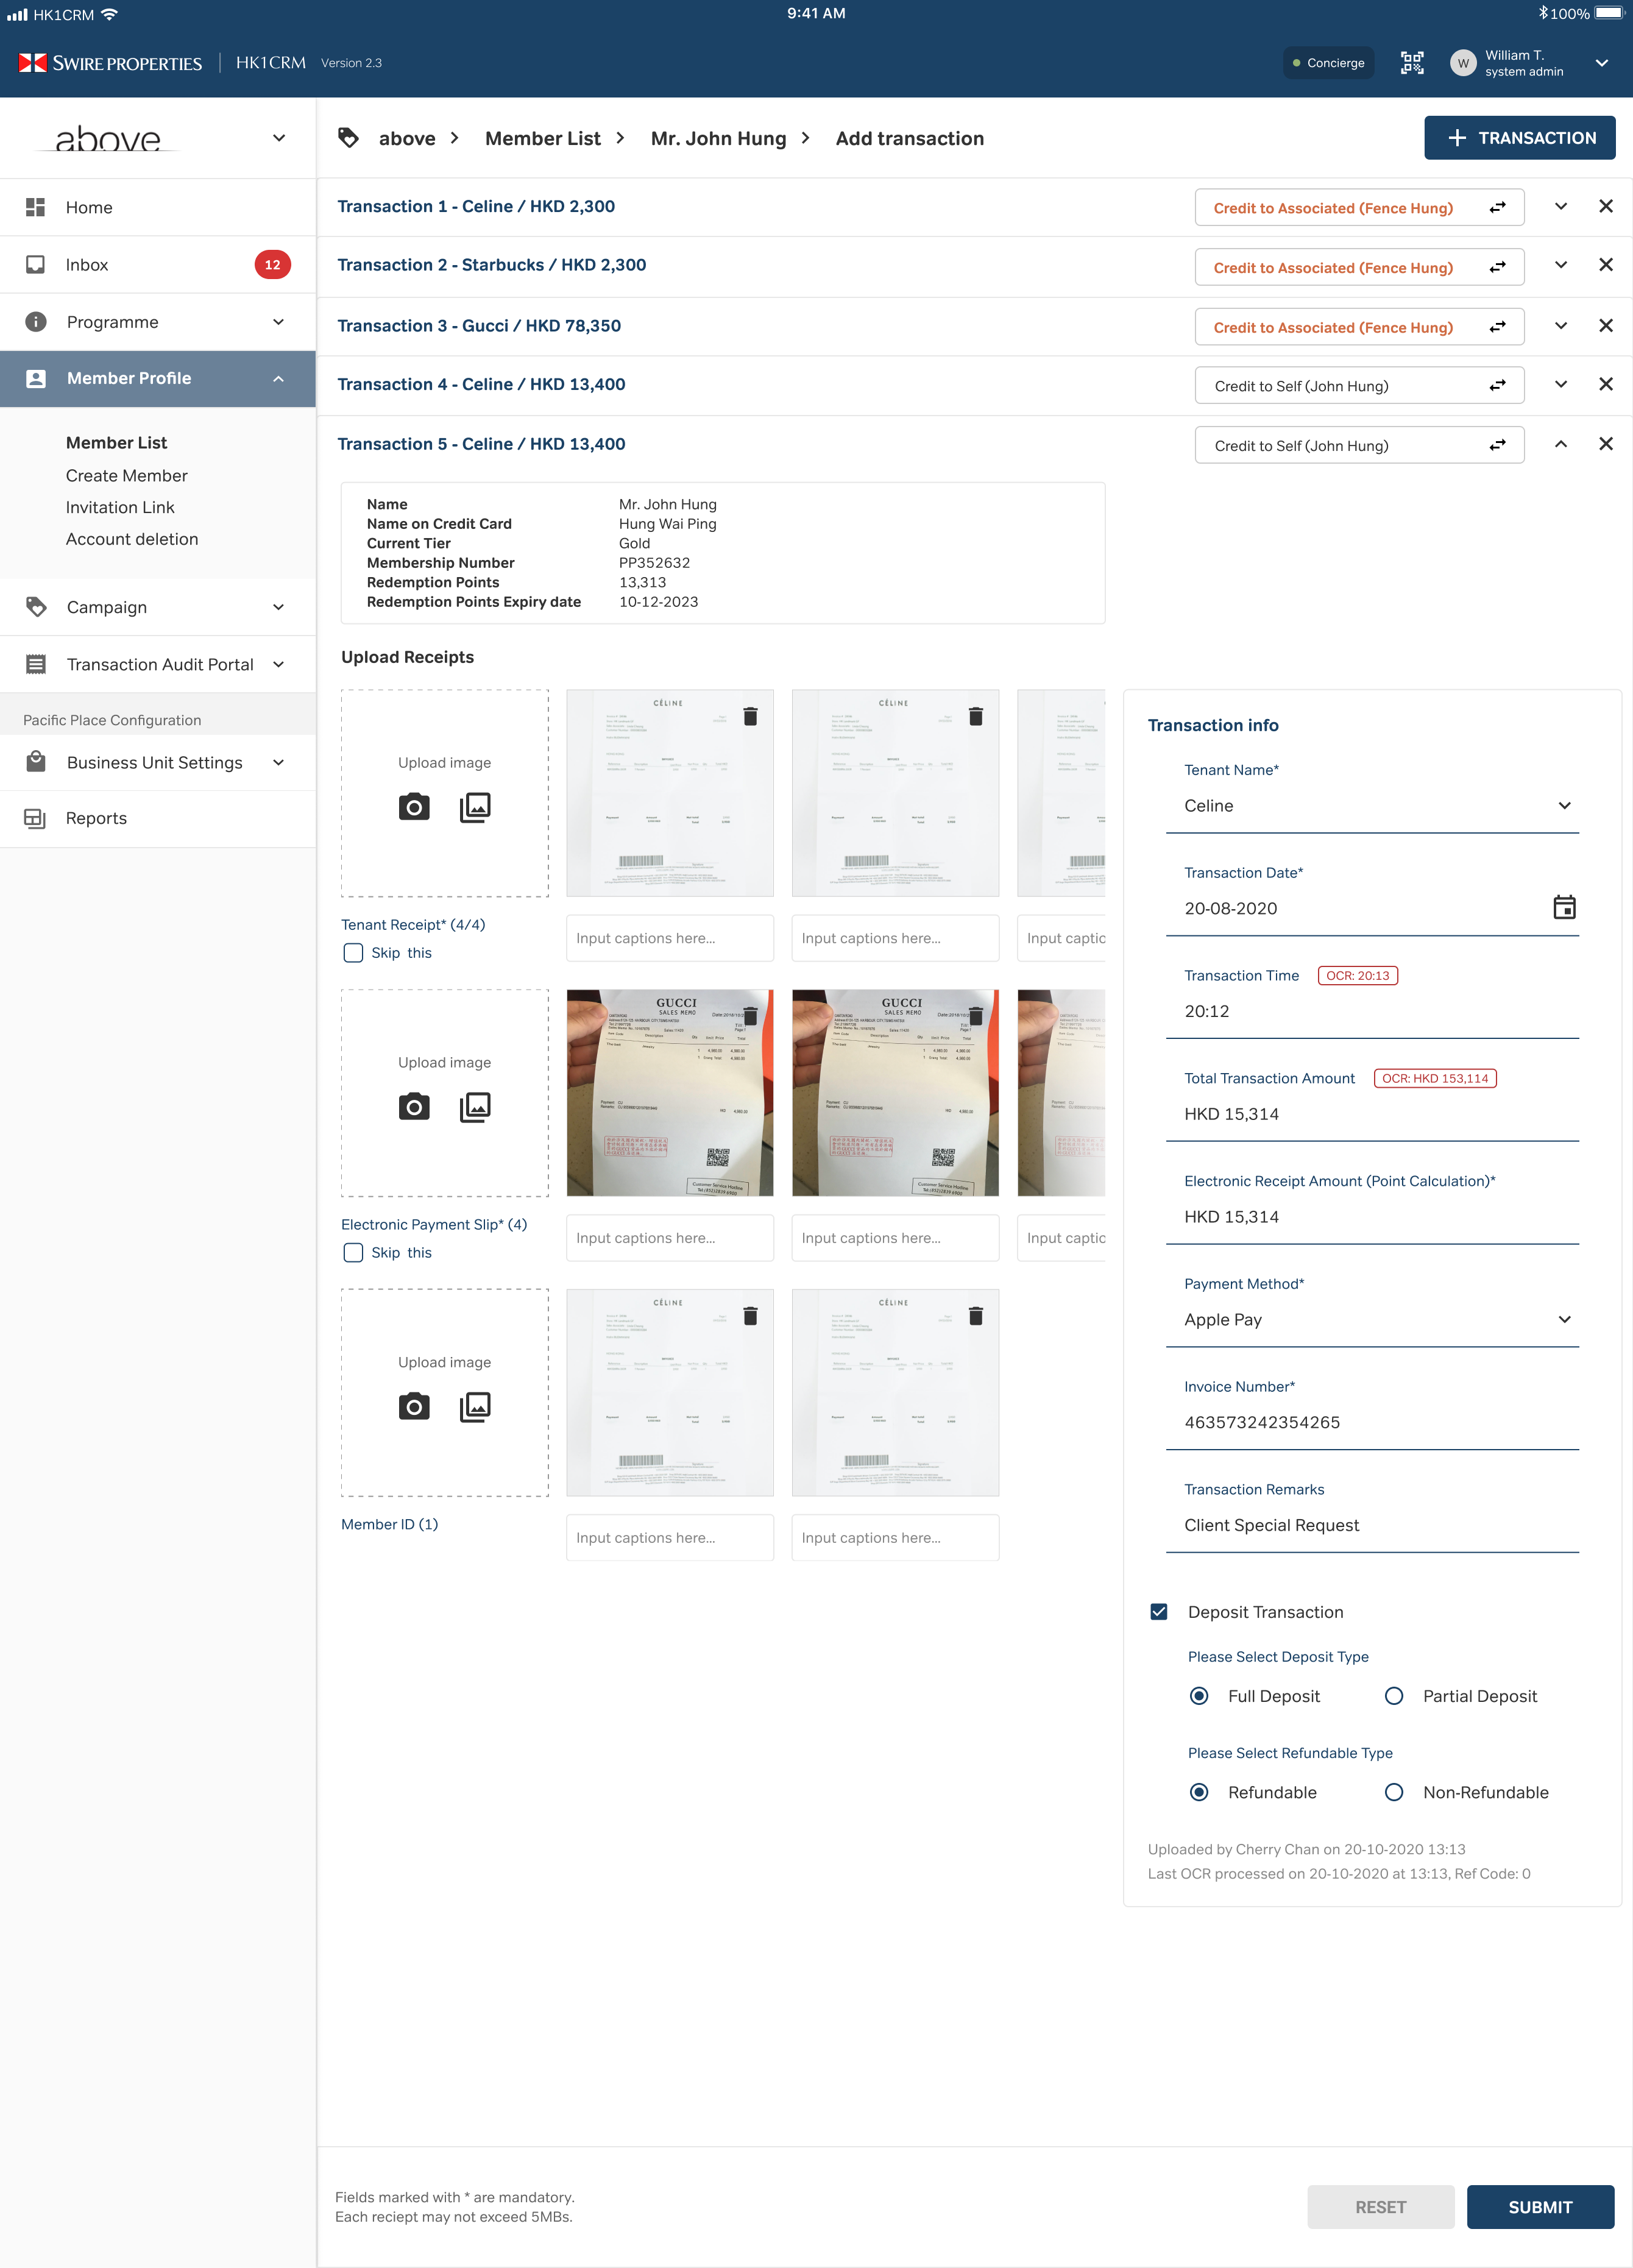
Task: Swap credit target for Transaction 3
Action: [1497, 327]
